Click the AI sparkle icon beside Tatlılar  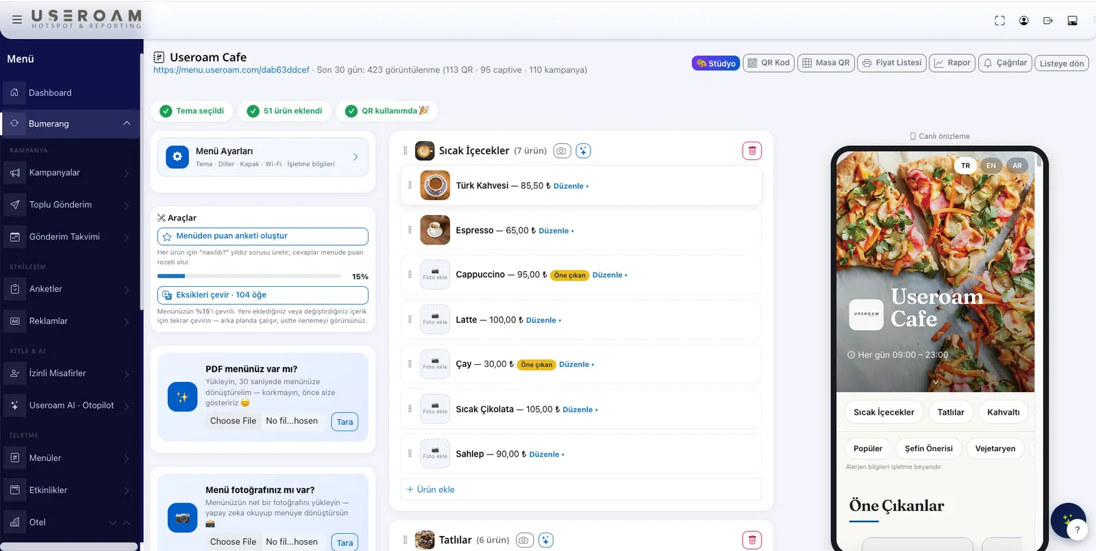[545, 540]
